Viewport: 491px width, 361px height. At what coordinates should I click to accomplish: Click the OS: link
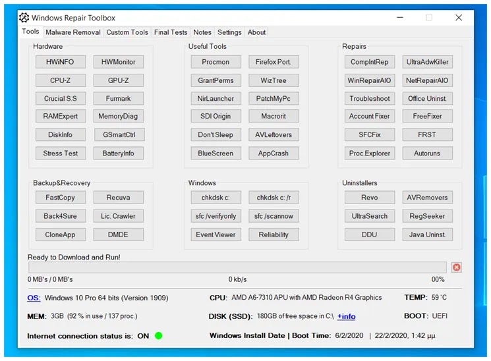coord(34,298)
